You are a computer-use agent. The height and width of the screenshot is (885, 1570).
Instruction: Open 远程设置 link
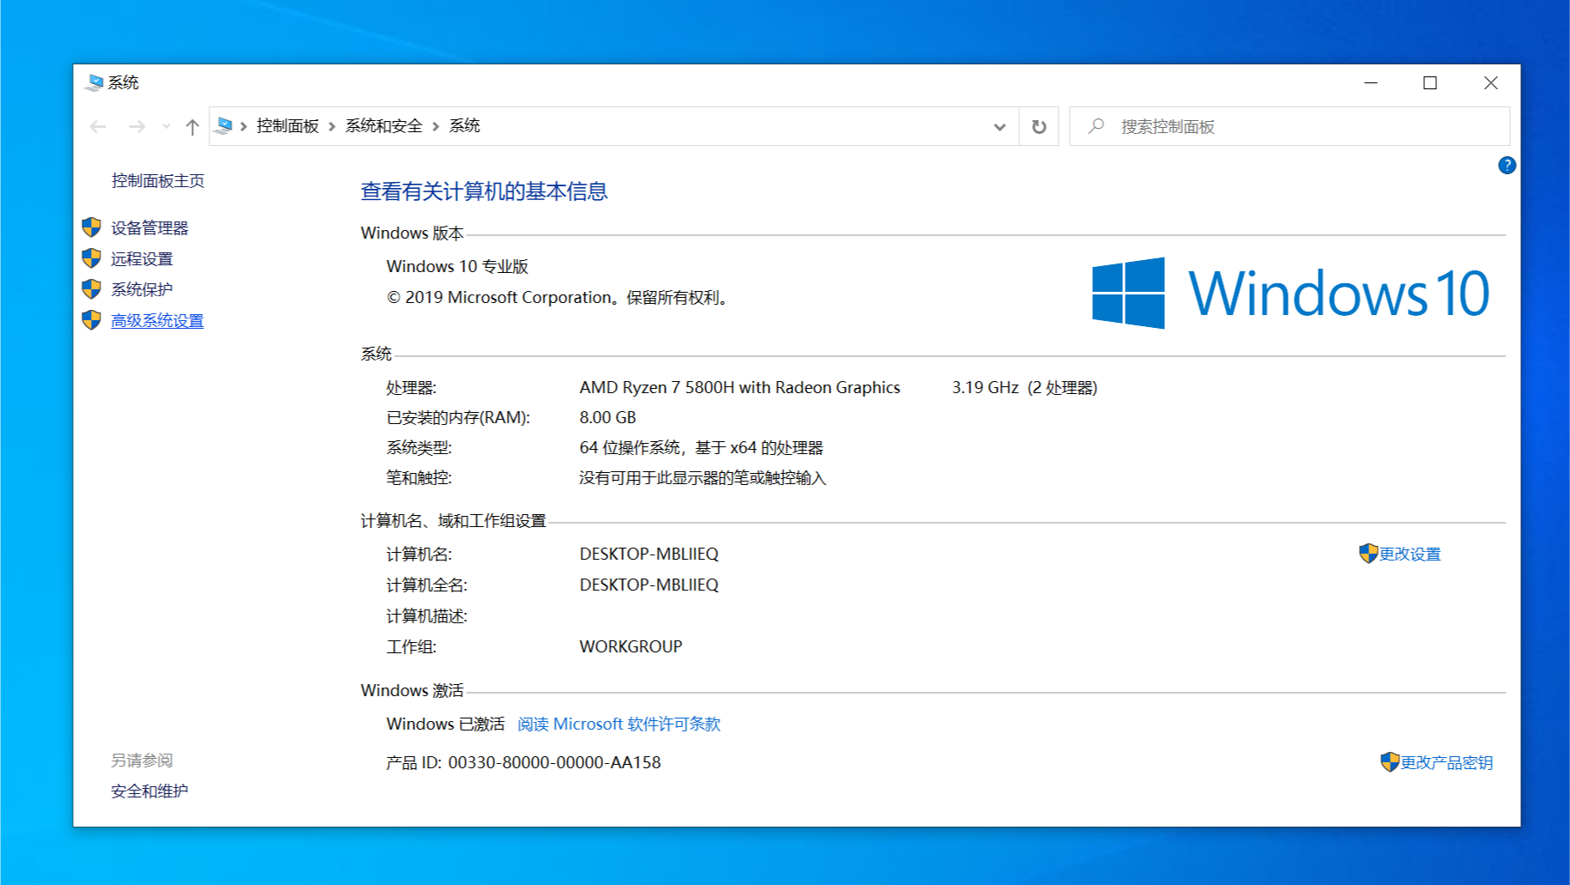[x=142, y=259]
